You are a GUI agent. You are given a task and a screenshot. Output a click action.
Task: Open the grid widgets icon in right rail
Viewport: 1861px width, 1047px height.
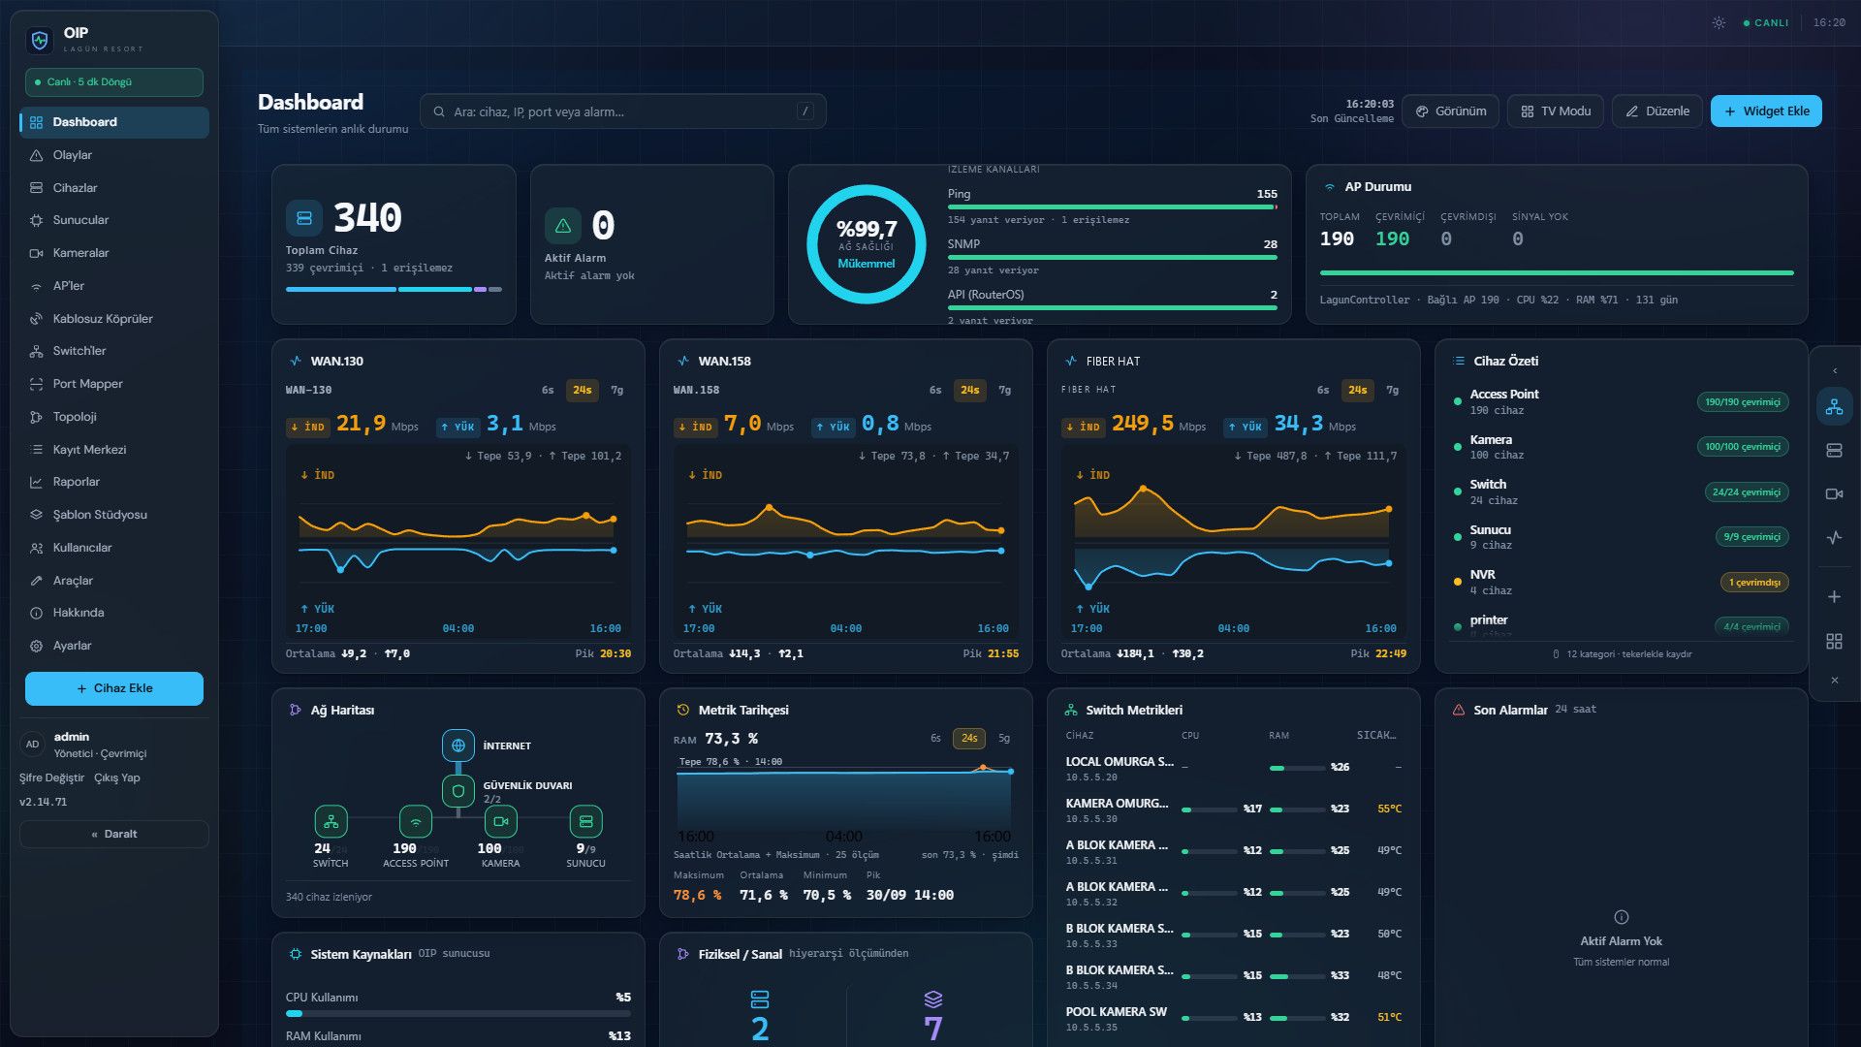[1834, 641]
